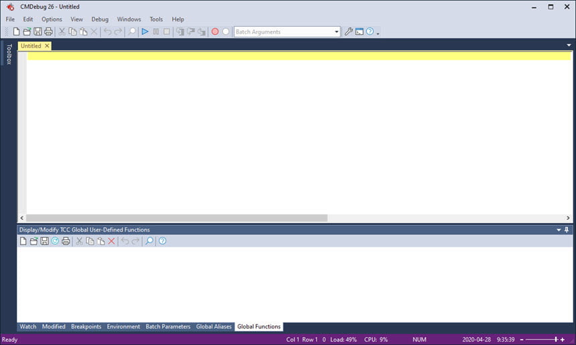
Task: Switch to the Watch tab
Action: [x=28, y=327]
